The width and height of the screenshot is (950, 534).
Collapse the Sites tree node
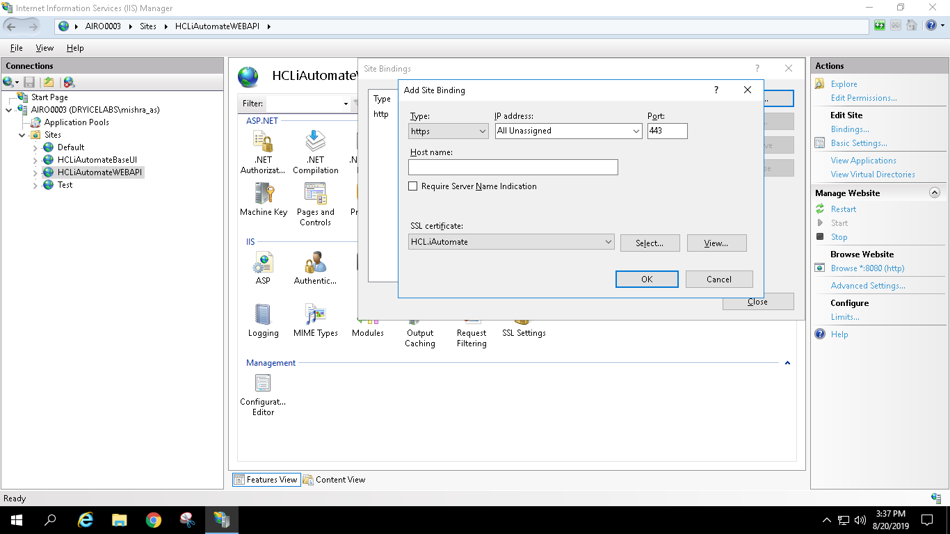[22, 135]
